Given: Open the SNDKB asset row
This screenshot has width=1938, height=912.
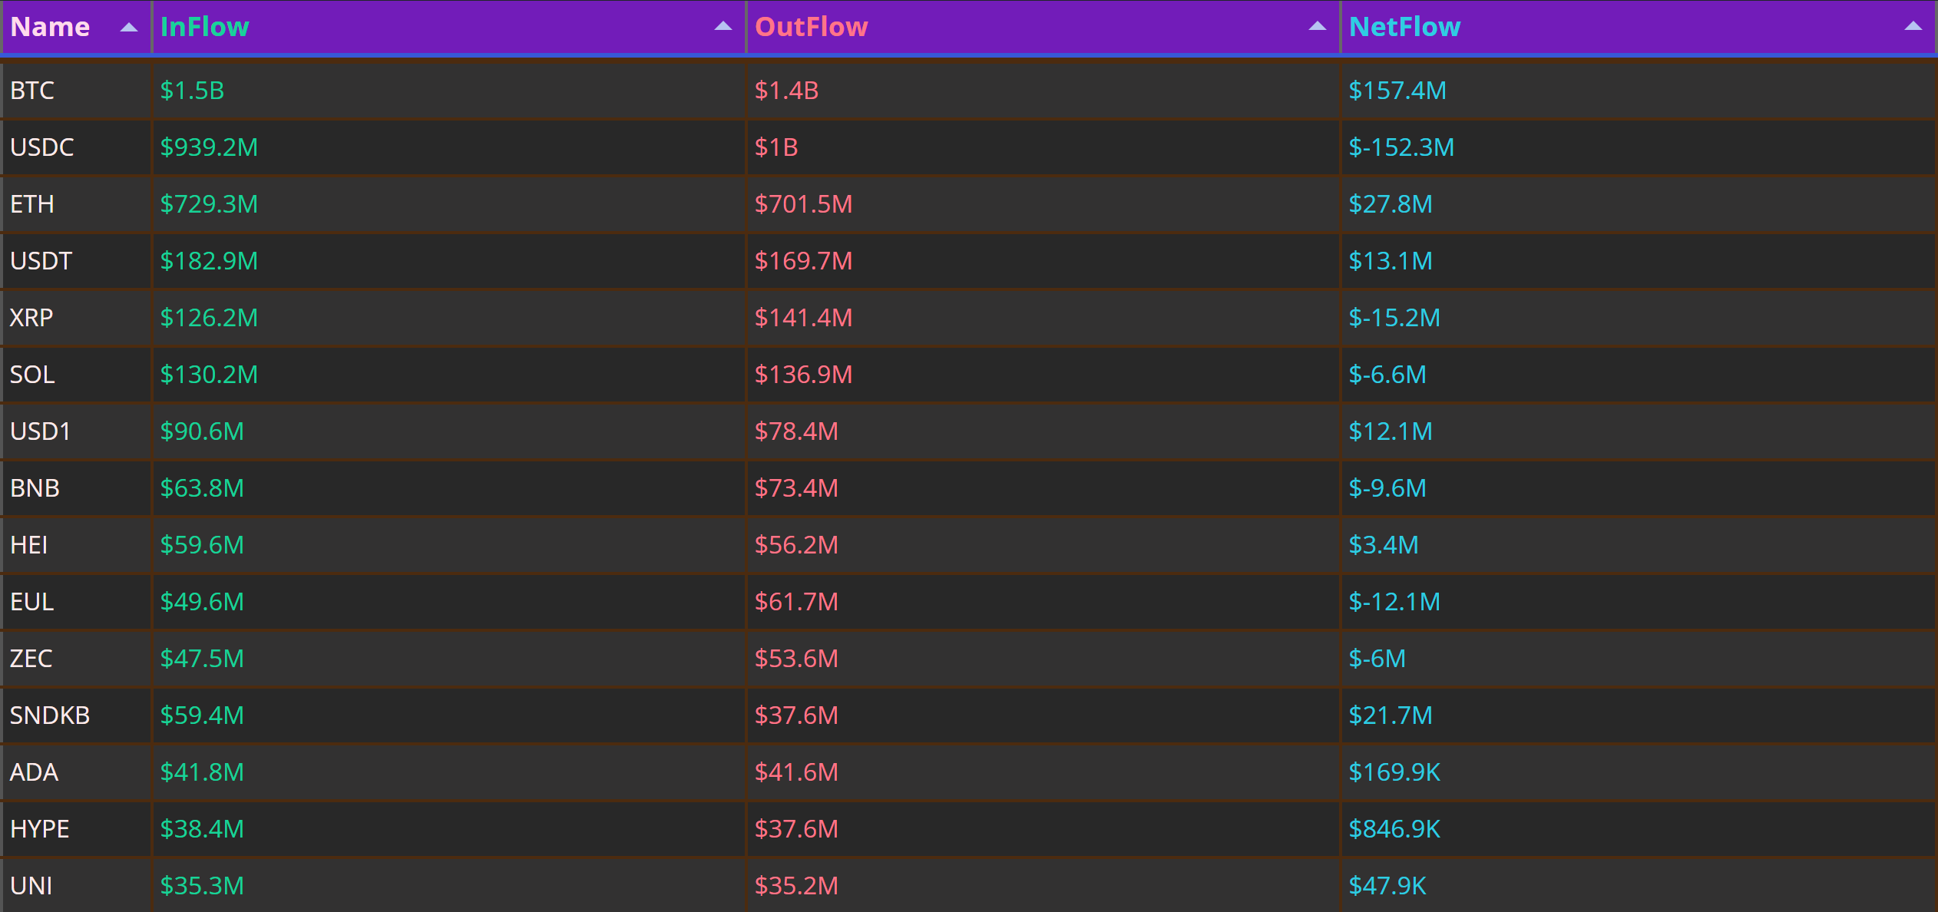Looking at the screenshot, I should click(x=969, y=715).
